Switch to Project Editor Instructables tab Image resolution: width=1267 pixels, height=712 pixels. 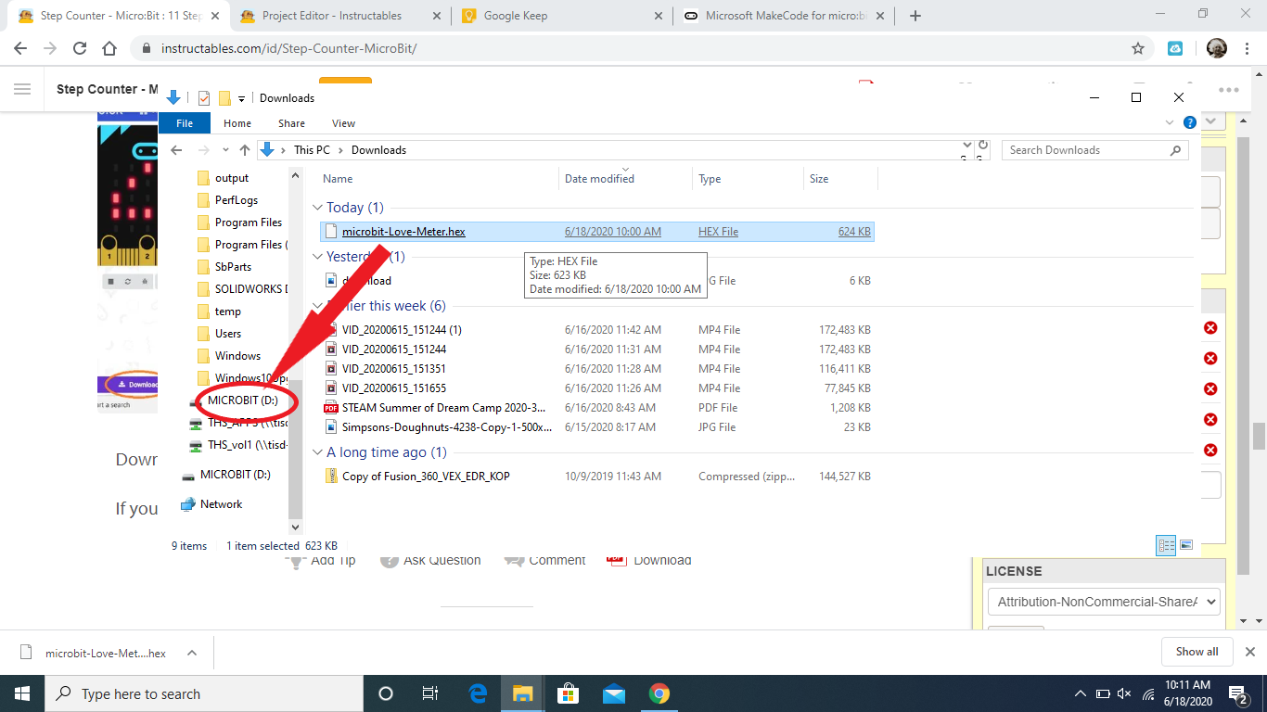click(x=332, y=16)
